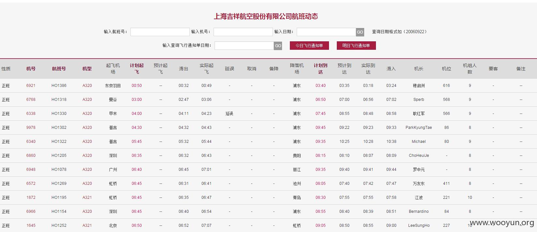Sort by 航班号 column header
This screenshot has width=537, height=232.
[59, 69]
